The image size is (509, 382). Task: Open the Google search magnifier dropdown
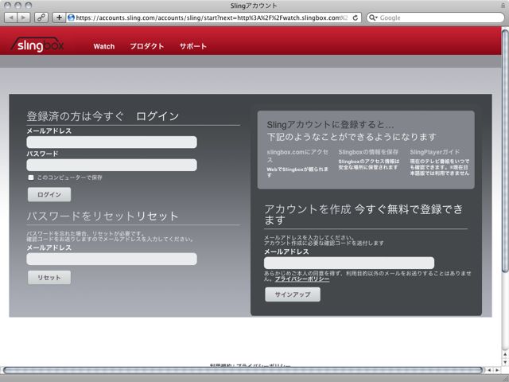coord(373,18)
